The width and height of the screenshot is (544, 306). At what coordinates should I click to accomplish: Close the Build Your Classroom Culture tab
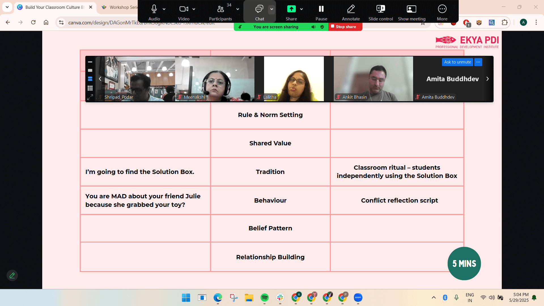click(91, 7)
